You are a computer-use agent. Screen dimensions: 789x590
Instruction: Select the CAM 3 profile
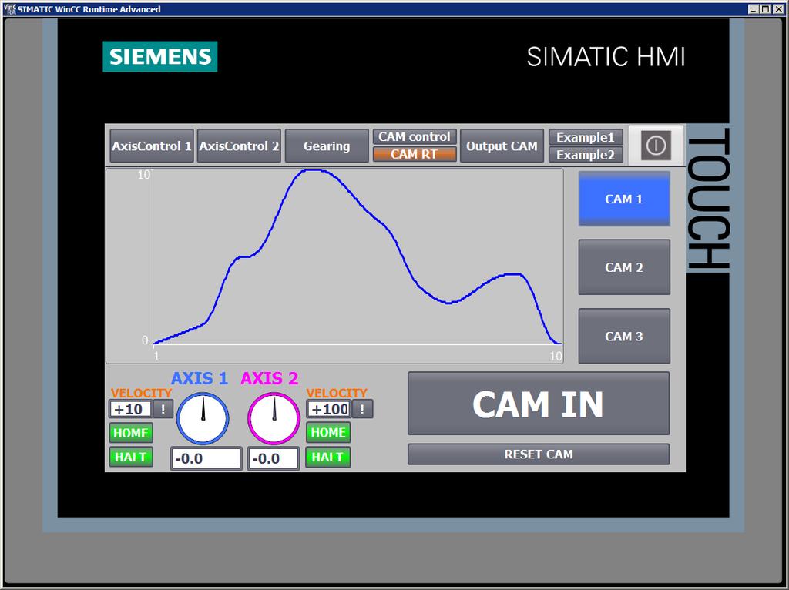pyautogui.click(x=624, y=336)
